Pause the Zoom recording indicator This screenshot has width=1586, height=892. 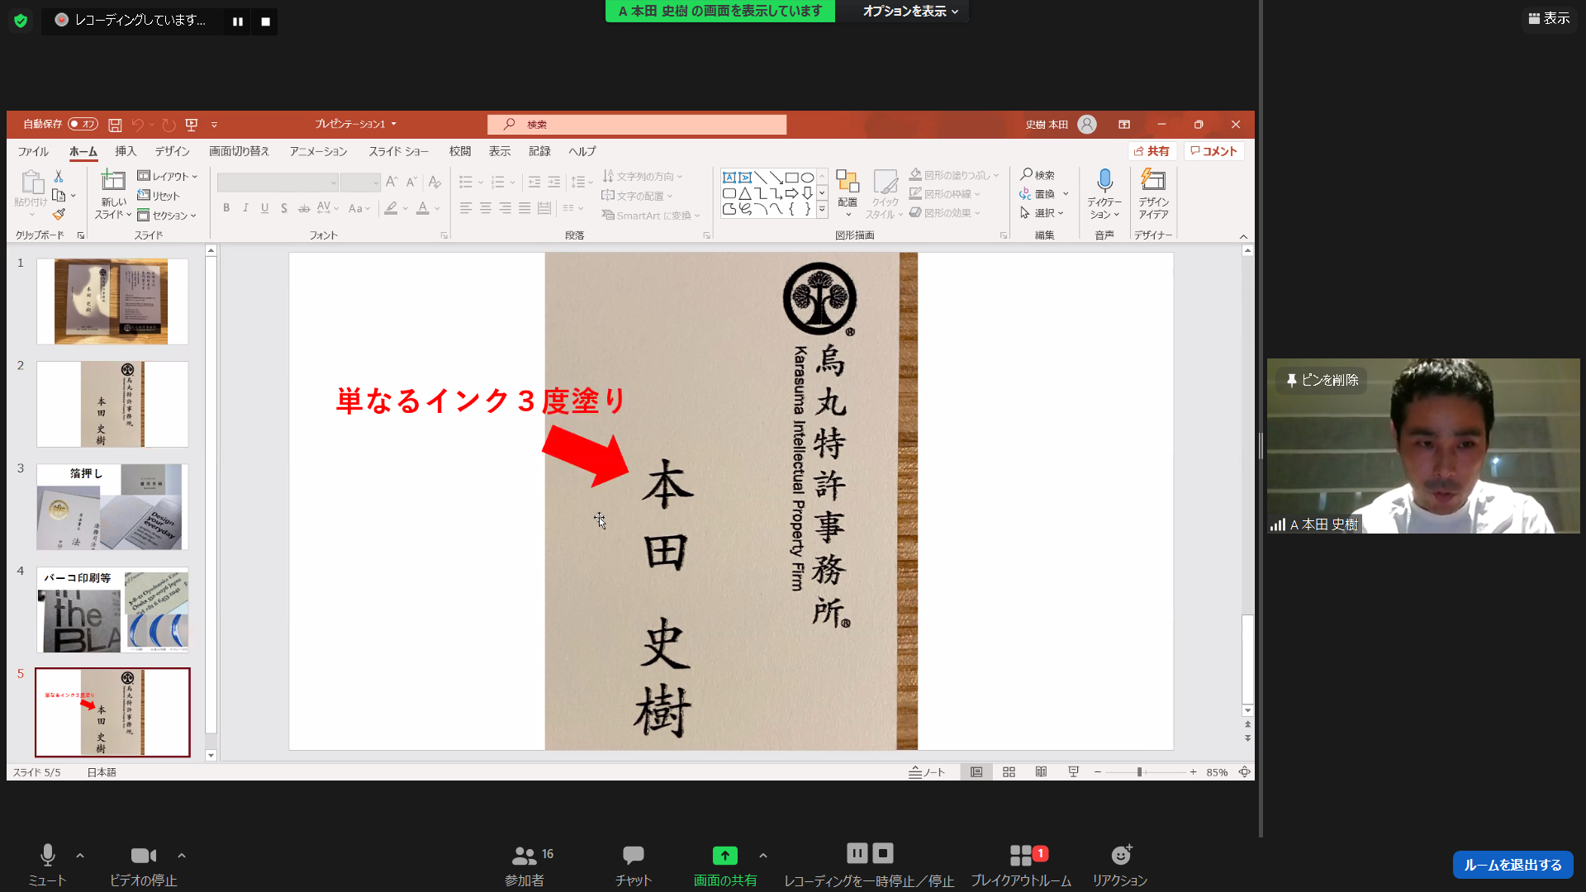pyautogui.click(x=238, y=21)
